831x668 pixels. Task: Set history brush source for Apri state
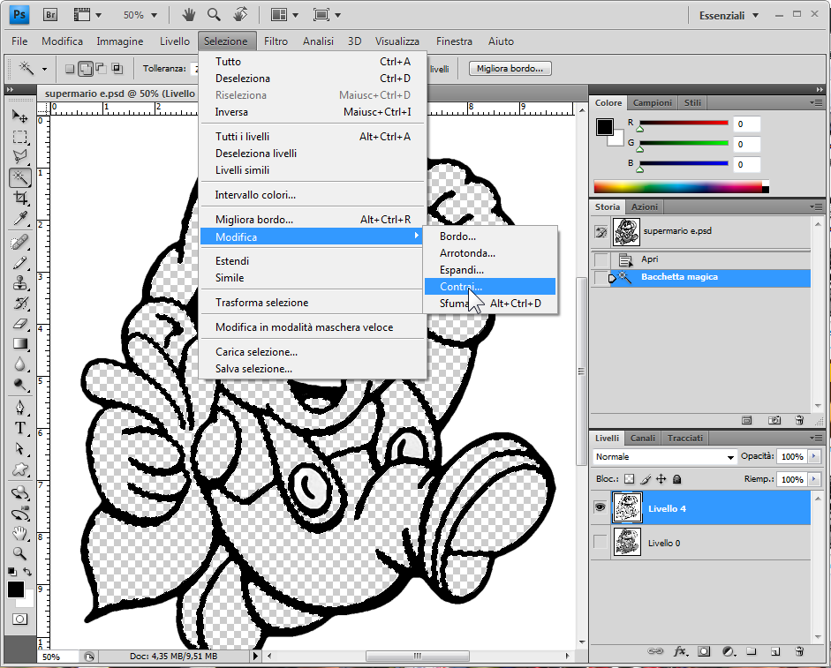[601, 259]
